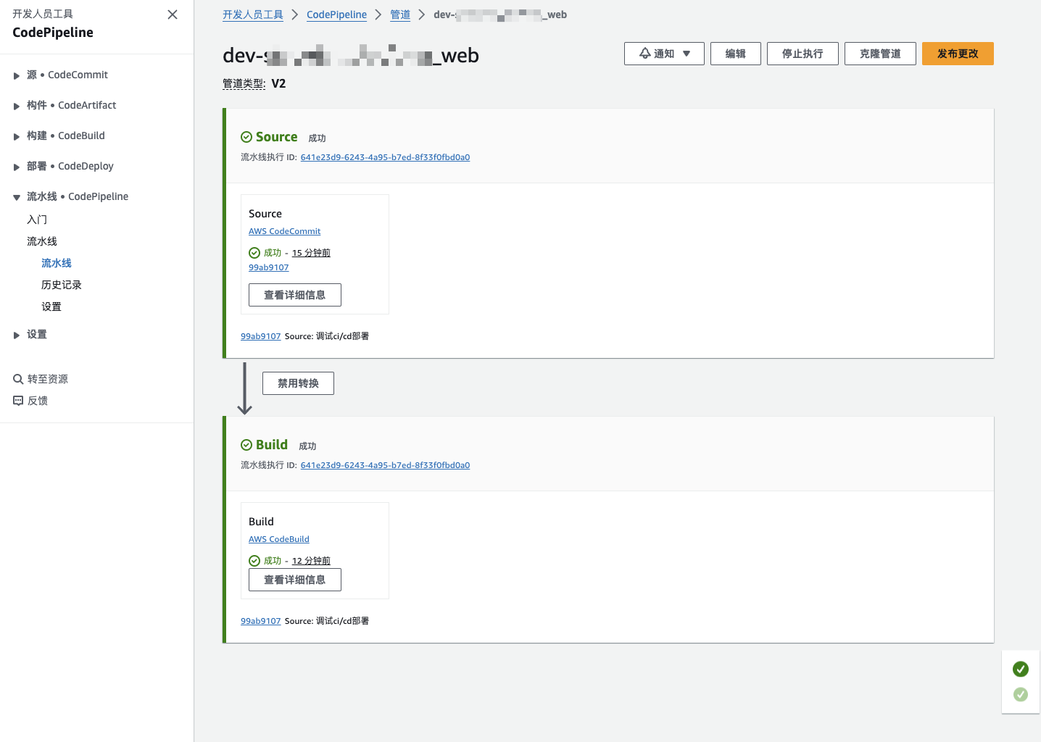Screen dimensions: 1041x742
Task: Expand the 部署 CodeDeploy section
Action: (17, 167)
